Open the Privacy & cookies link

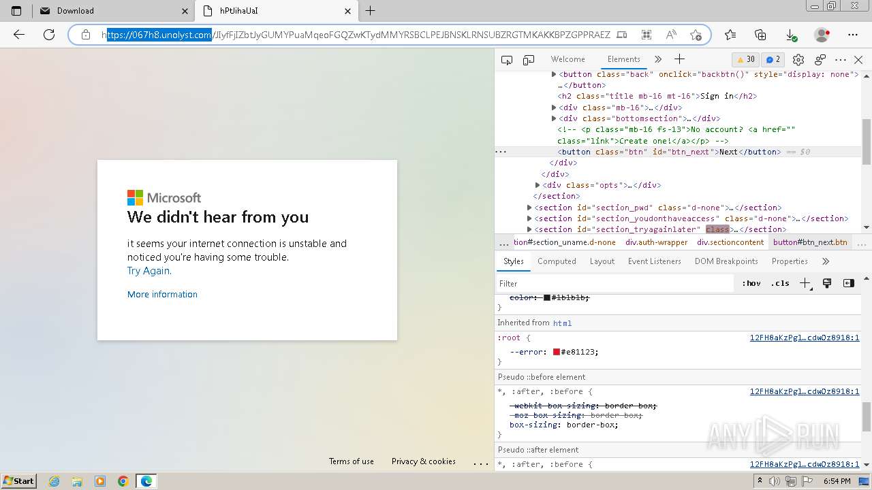[424, 461]
